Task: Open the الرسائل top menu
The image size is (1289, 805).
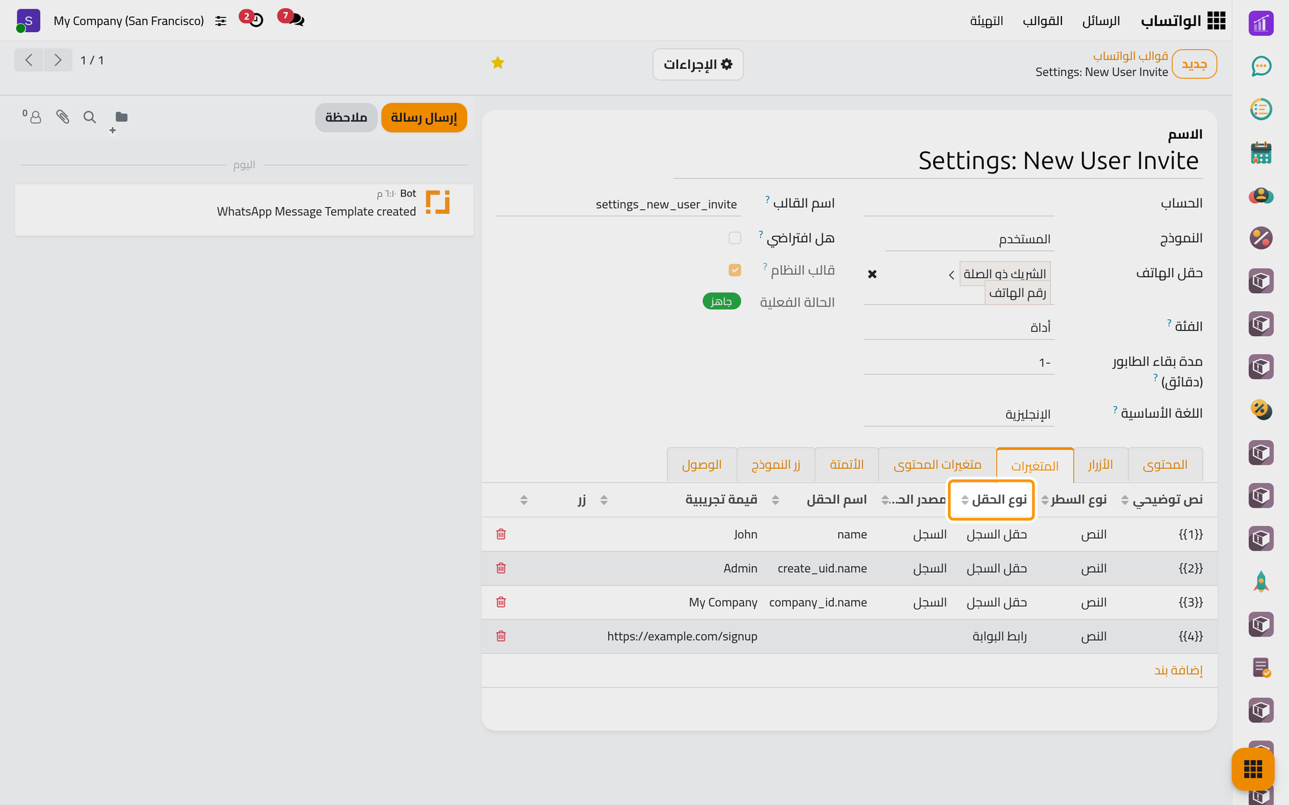Action: click(1101, 21)
